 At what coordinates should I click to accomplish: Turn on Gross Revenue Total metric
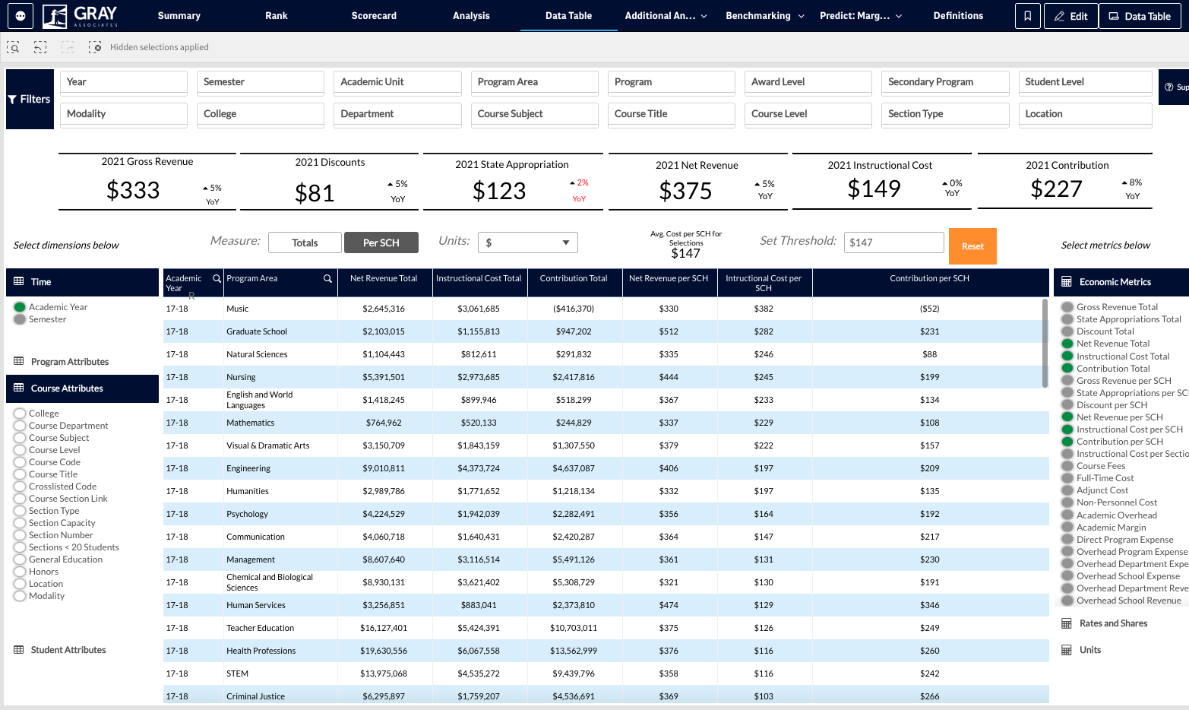coord(1067,307)
